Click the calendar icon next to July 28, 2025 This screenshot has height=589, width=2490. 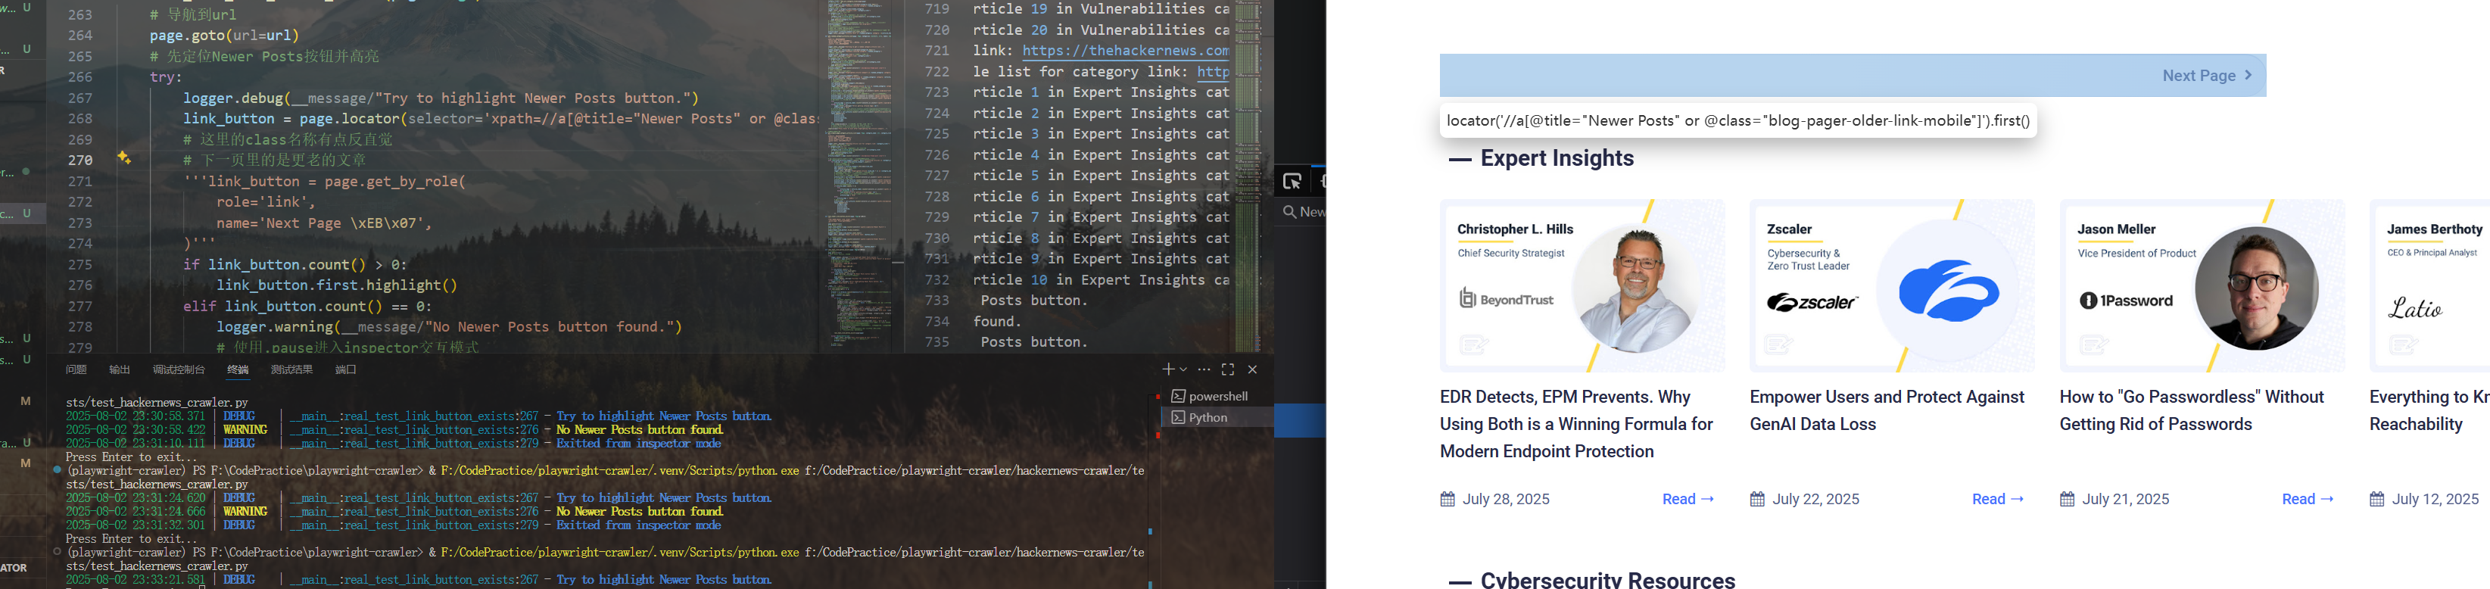[x=1448, y=499]
